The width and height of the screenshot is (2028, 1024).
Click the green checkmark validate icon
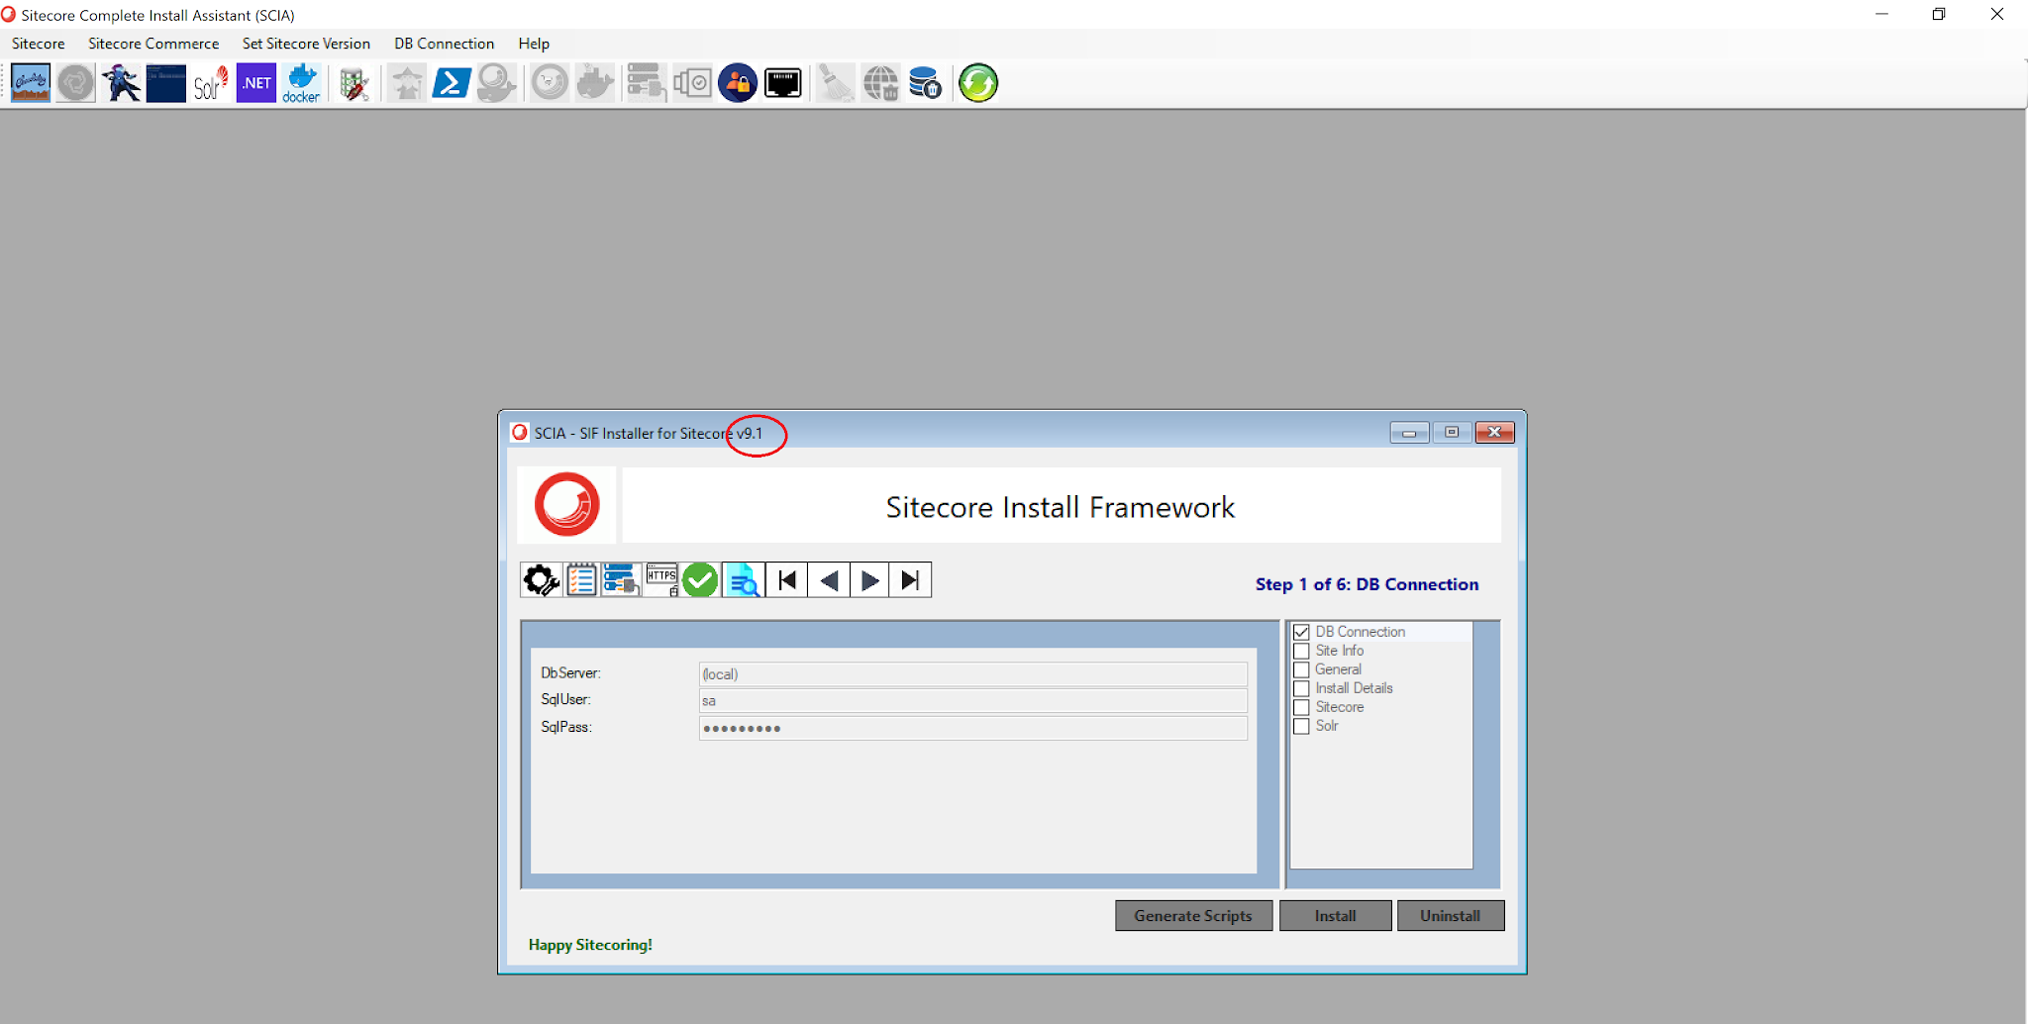700,580
